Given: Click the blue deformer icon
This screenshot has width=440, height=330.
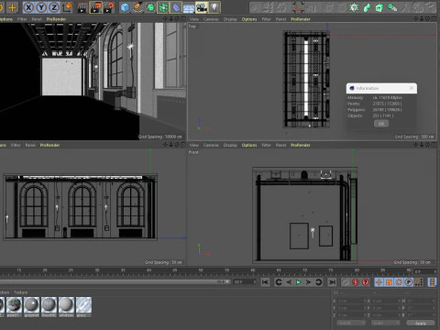Looking at the screenshot, I should 176,7.
